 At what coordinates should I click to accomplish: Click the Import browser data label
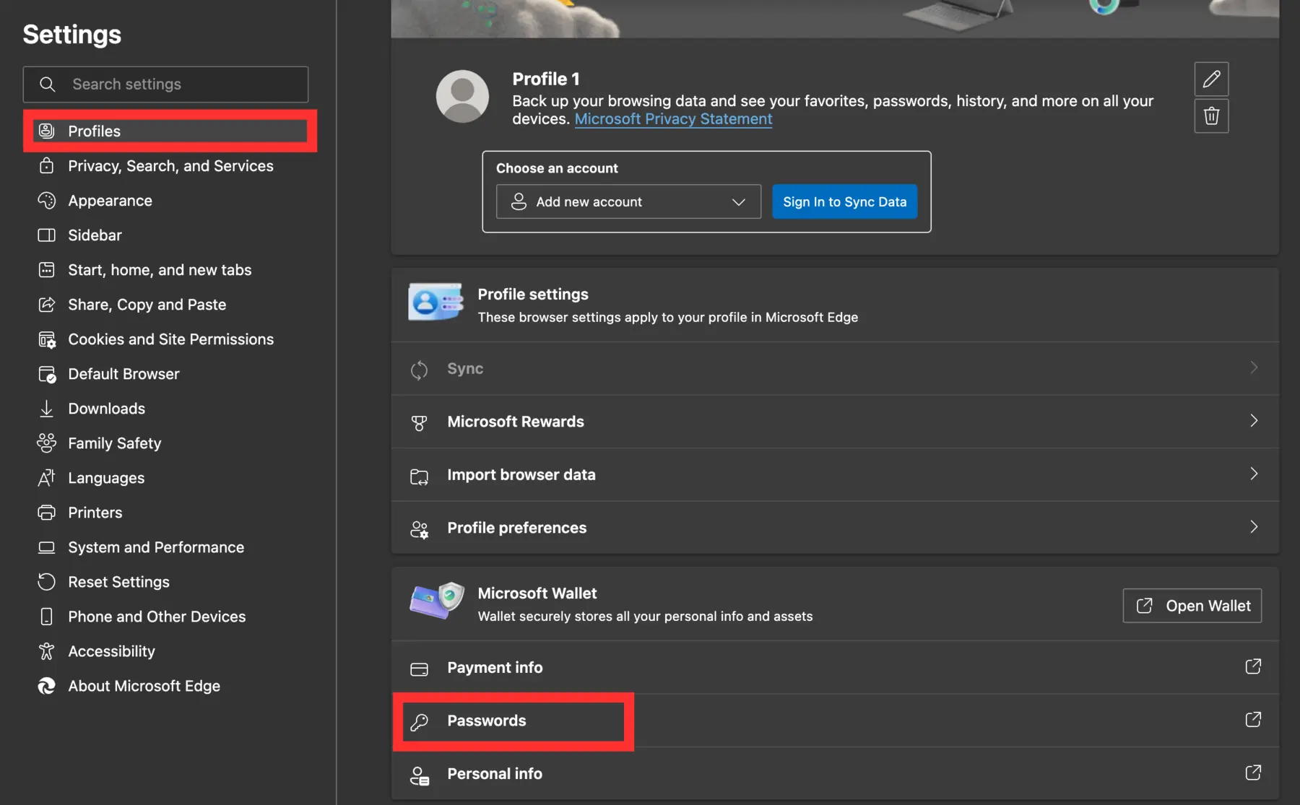pyautogui.click(x=521, y=475)
